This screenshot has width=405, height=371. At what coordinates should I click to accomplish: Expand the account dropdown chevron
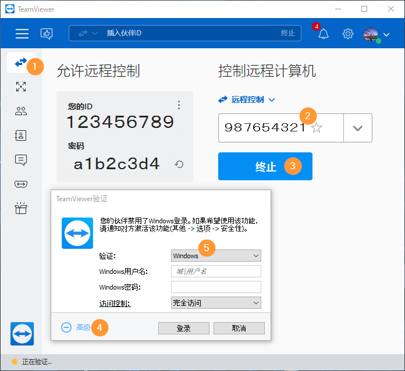click(386, 34)
